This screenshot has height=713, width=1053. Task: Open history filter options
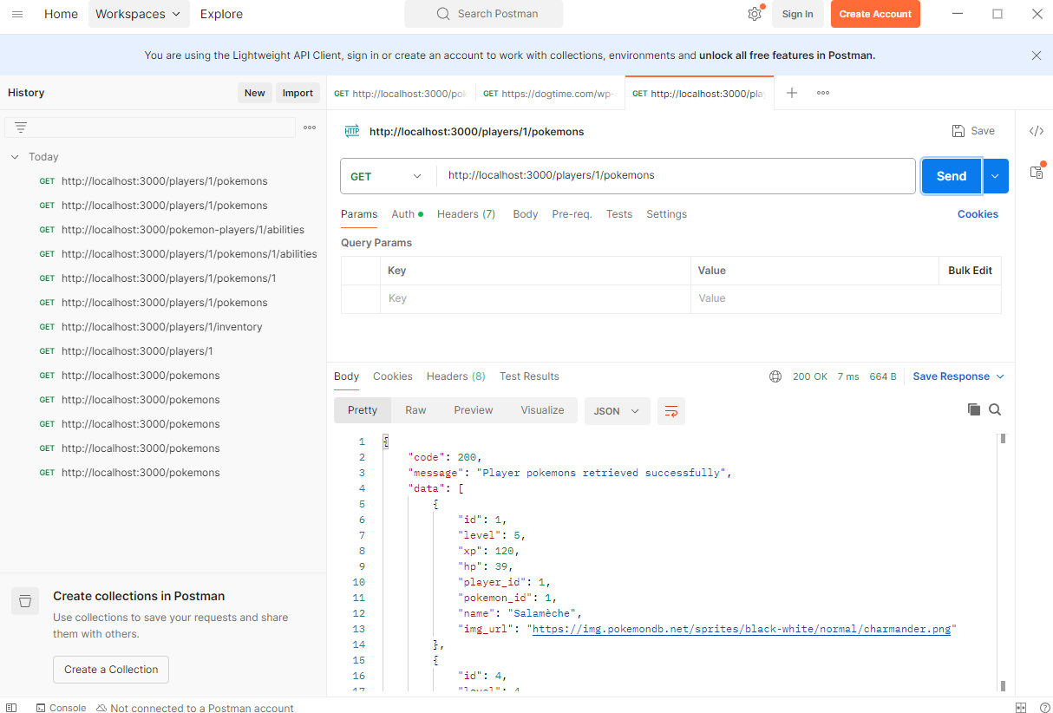(x=19, y=127)
